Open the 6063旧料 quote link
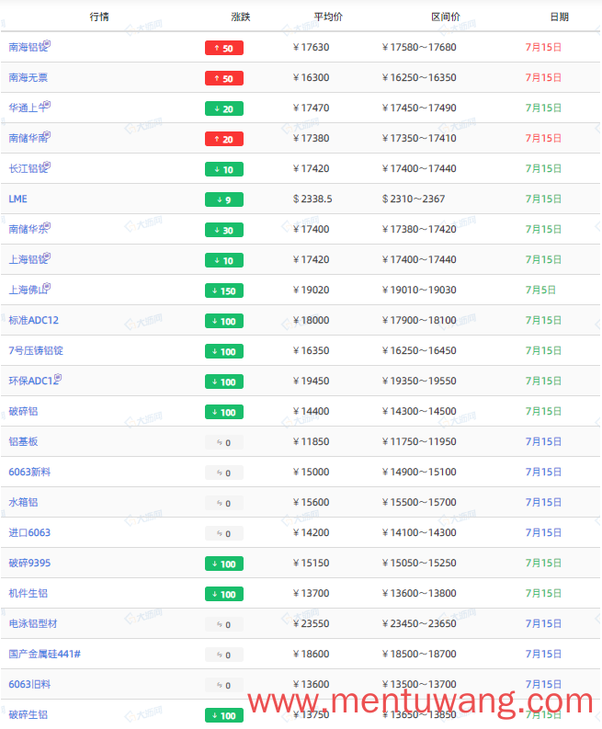The height and width of the screenshot is (729, 602). (29, 684)
